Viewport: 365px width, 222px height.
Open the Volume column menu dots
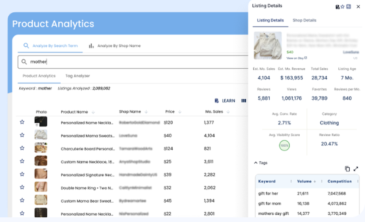pos(322,181)
